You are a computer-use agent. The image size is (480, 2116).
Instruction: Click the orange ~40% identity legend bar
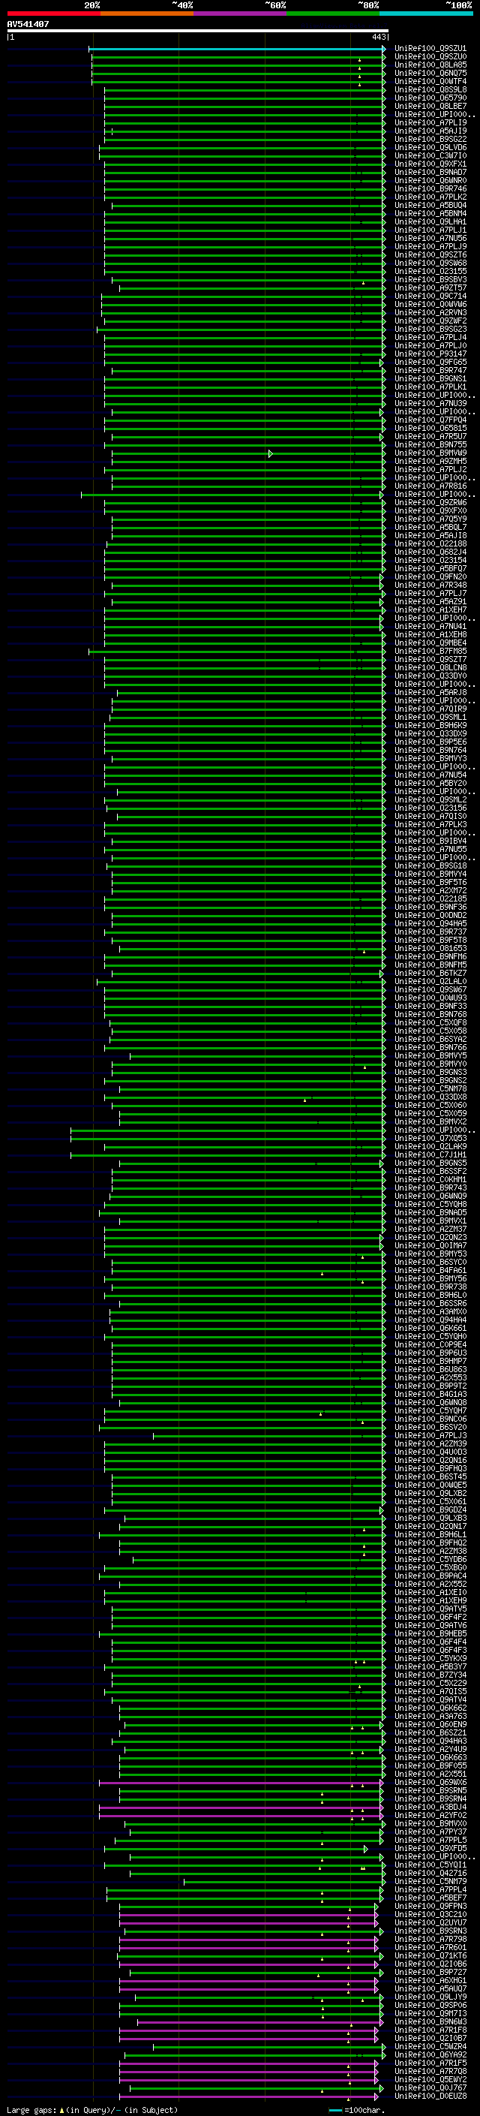[x=147, y=14]
